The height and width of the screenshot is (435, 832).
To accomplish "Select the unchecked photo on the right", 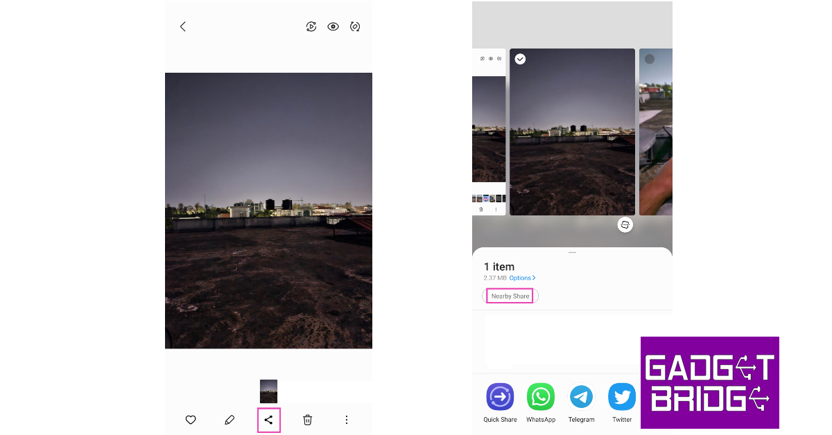I will [650, 60].
